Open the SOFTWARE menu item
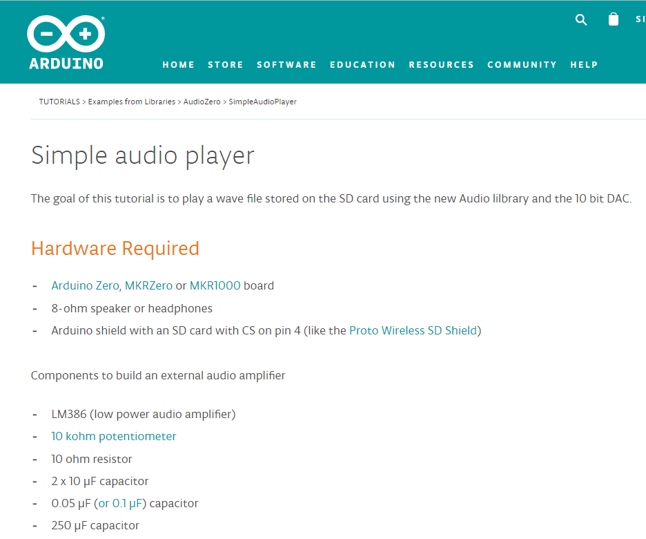The image size is (646, 539). tap(286, 65)
